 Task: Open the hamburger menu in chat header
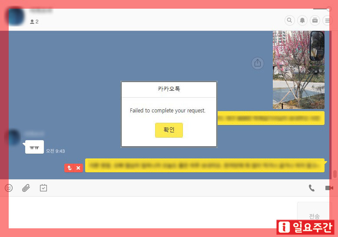(x=327, y=20)
